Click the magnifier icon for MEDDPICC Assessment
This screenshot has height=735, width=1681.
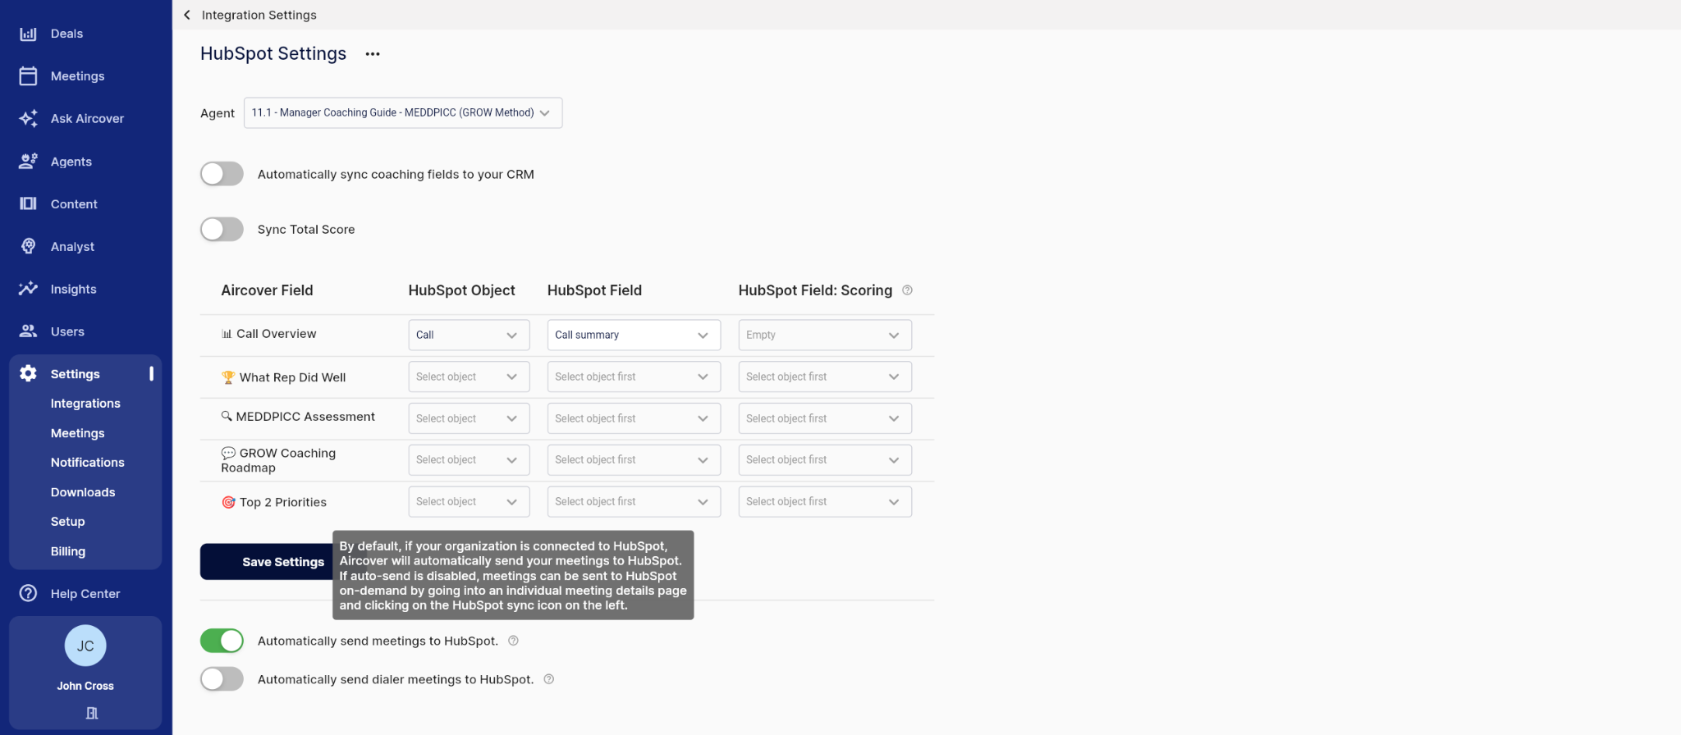(x=227, y=417)
